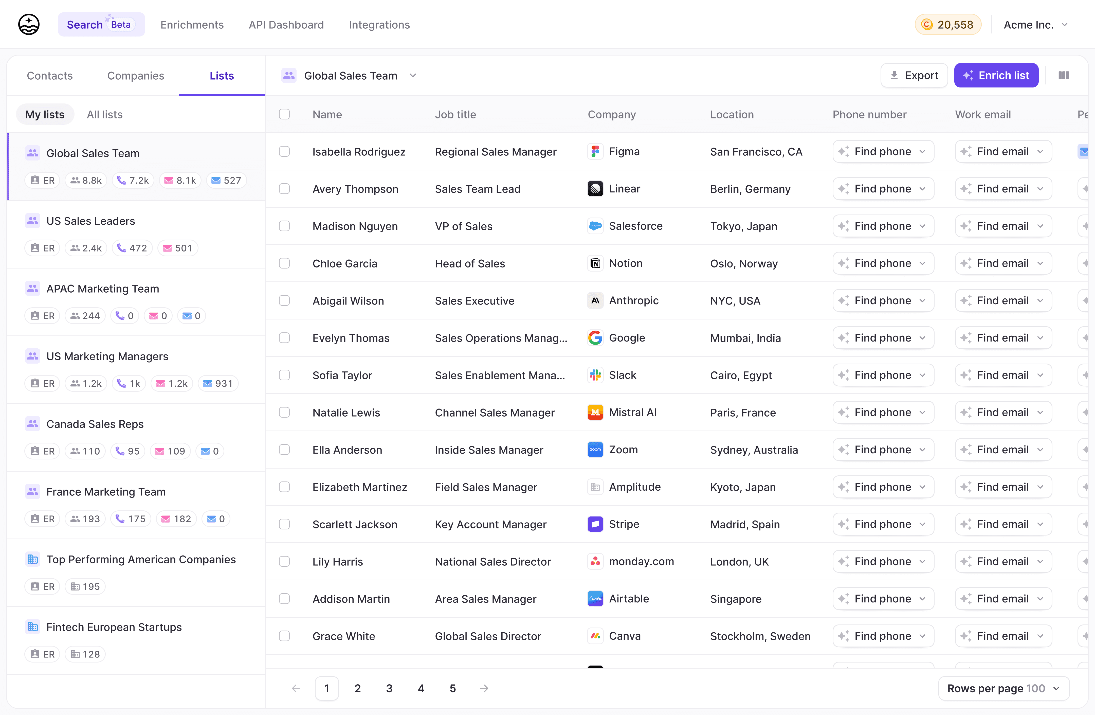
Task: Check the box for Madison Nguyen
Action: (x=284, y=226)
